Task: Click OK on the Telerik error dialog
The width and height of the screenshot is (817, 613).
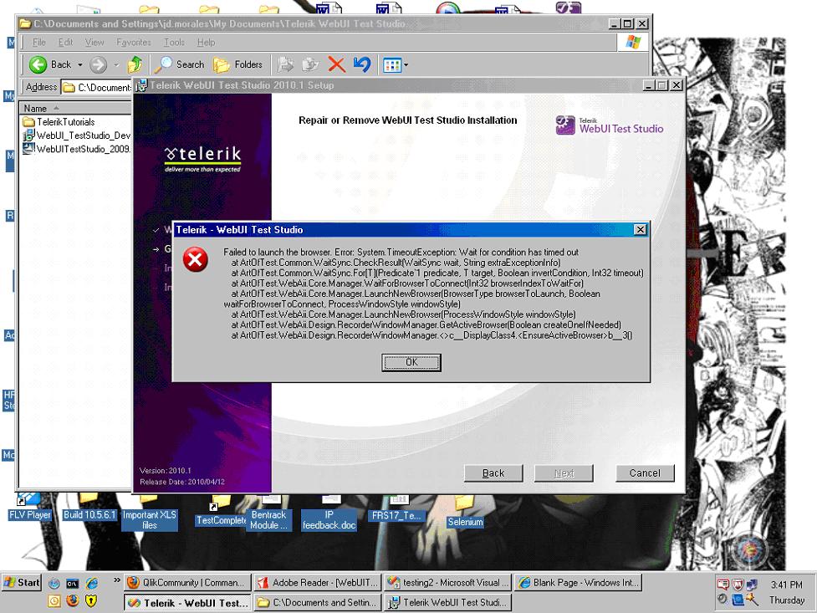Action: [411, 362]
